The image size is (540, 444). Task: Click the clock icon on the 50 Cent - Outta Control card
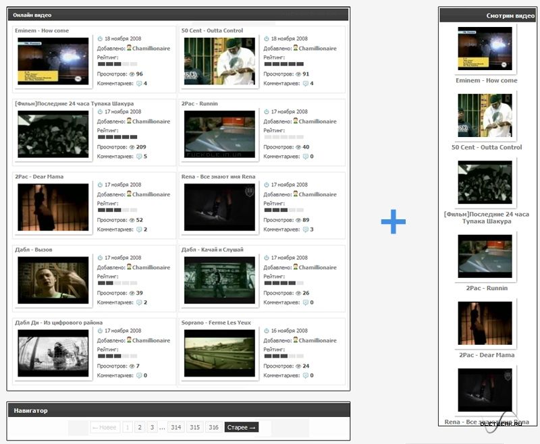click(x=266, y=38)
